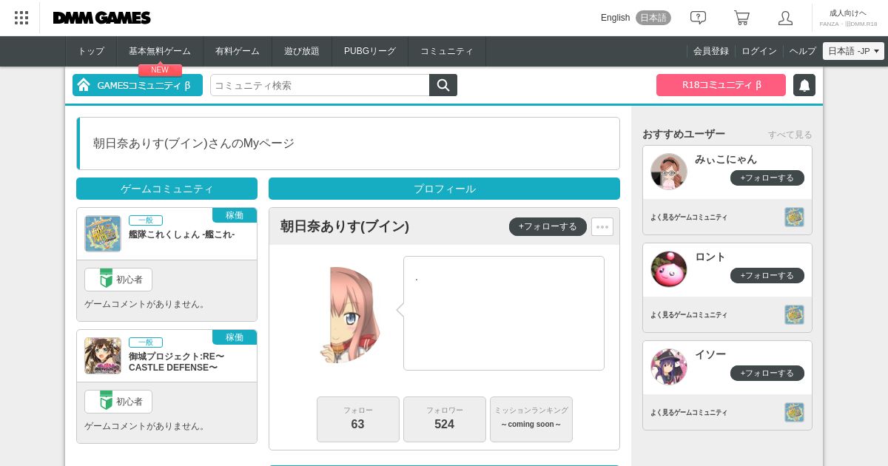Open the three-dots profile options button
The height and width of the screenshot is (466, 888).
pyautogui.click(x=602, y=226)
